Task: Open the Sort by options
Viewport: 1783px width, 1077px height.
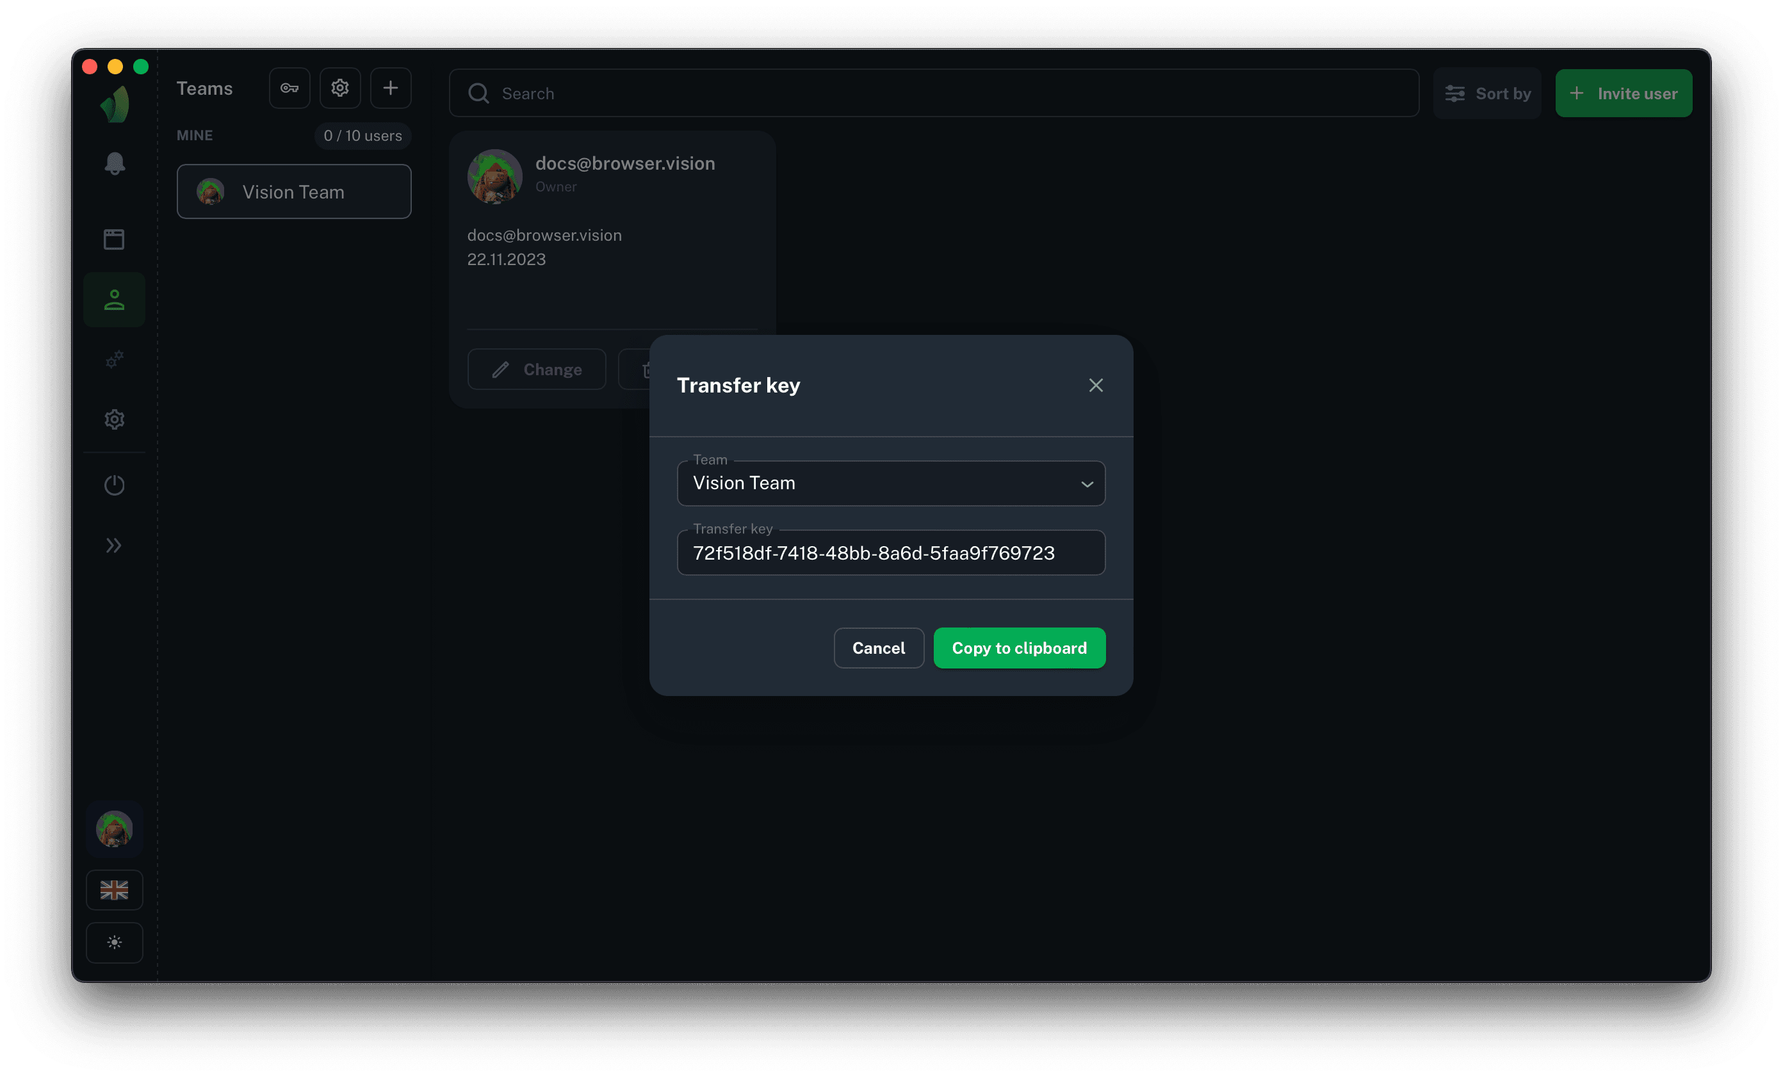Action: pyautogui.click(x=1487, y=93)
